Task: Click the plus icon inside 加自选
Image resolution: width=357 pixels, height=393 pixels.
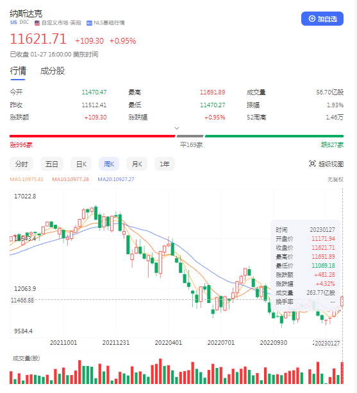Action: point(312,19)
